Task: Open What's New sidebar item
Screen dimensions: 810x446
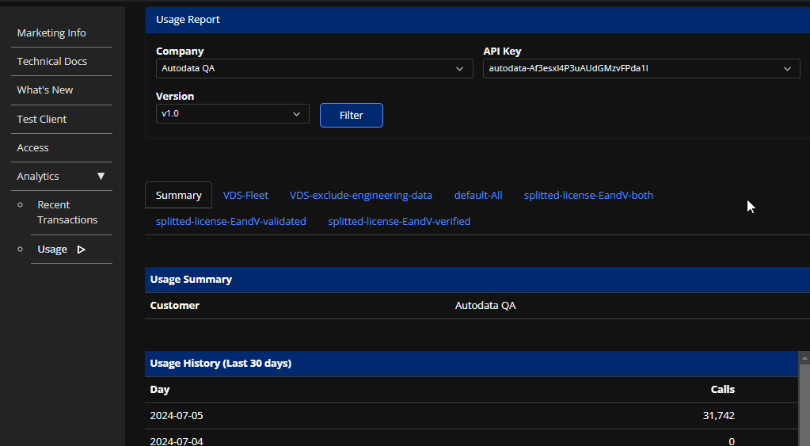Action: 45,90
